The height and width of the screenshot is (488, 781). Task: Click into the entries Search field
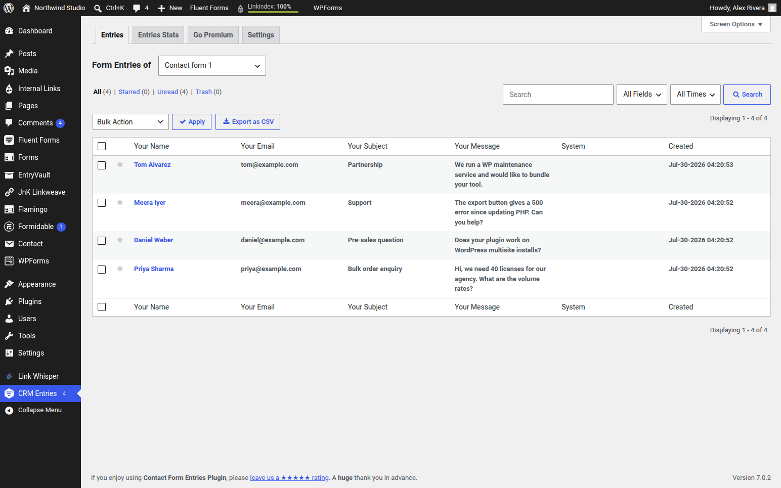[558, 95]
